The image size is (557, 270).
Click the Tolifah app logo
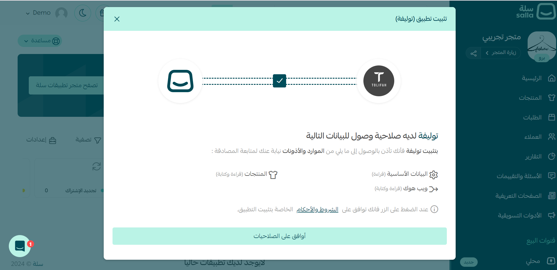(379, 81)
